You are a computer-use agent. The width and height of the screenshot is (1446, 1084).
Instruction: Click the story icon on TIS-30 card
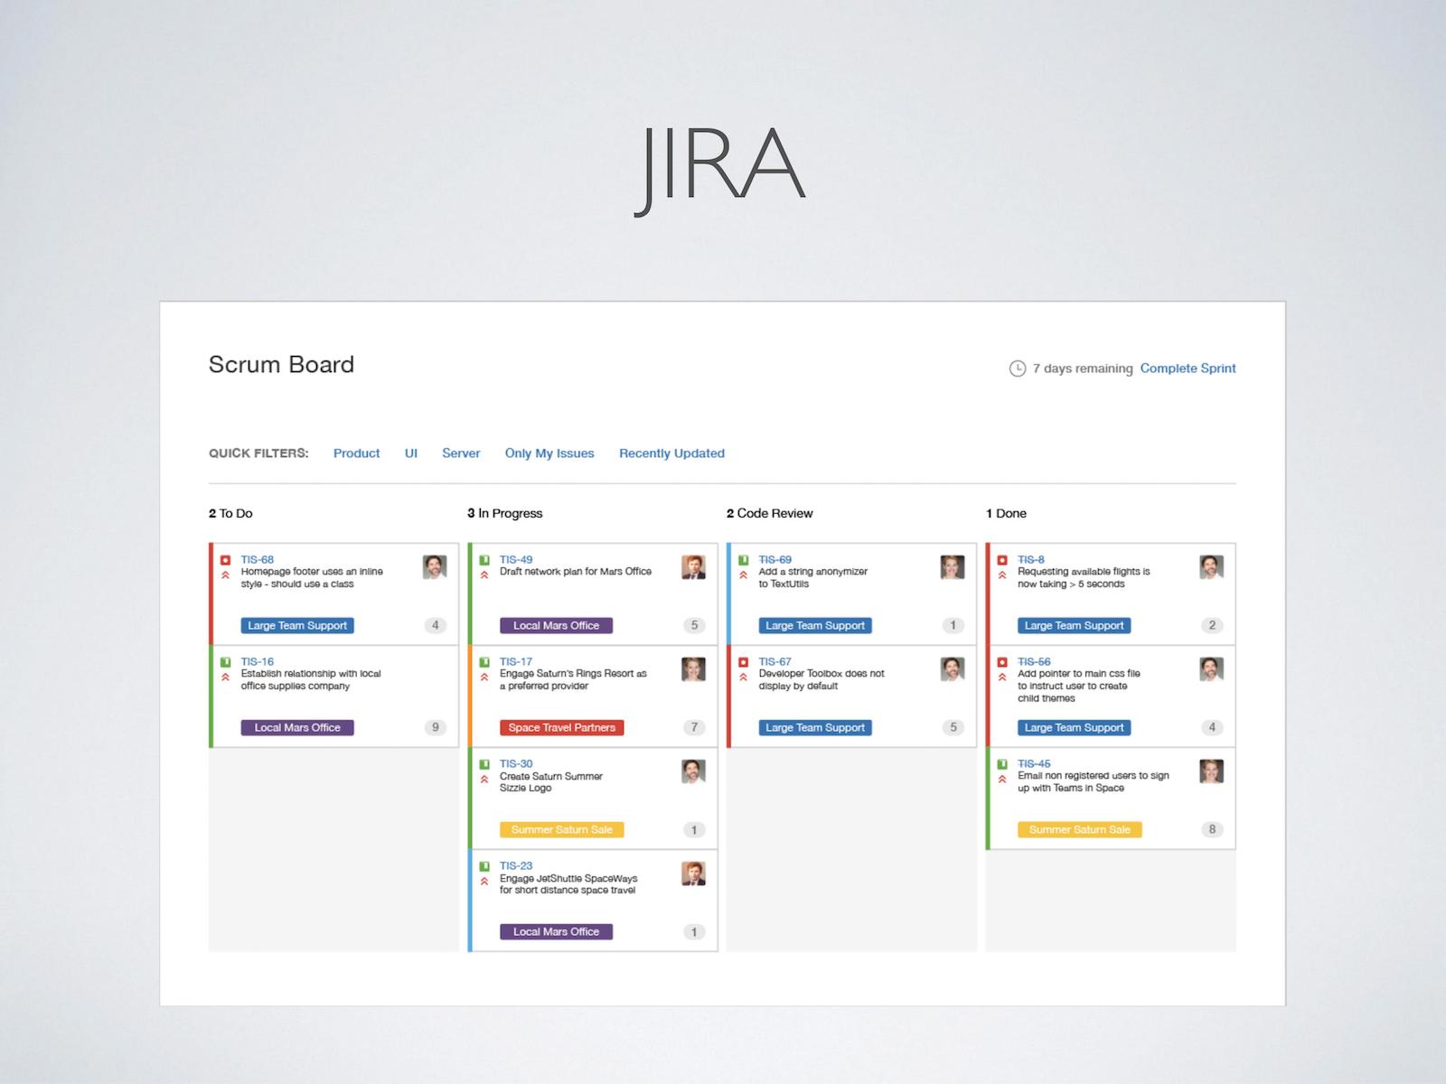point(484,764)
